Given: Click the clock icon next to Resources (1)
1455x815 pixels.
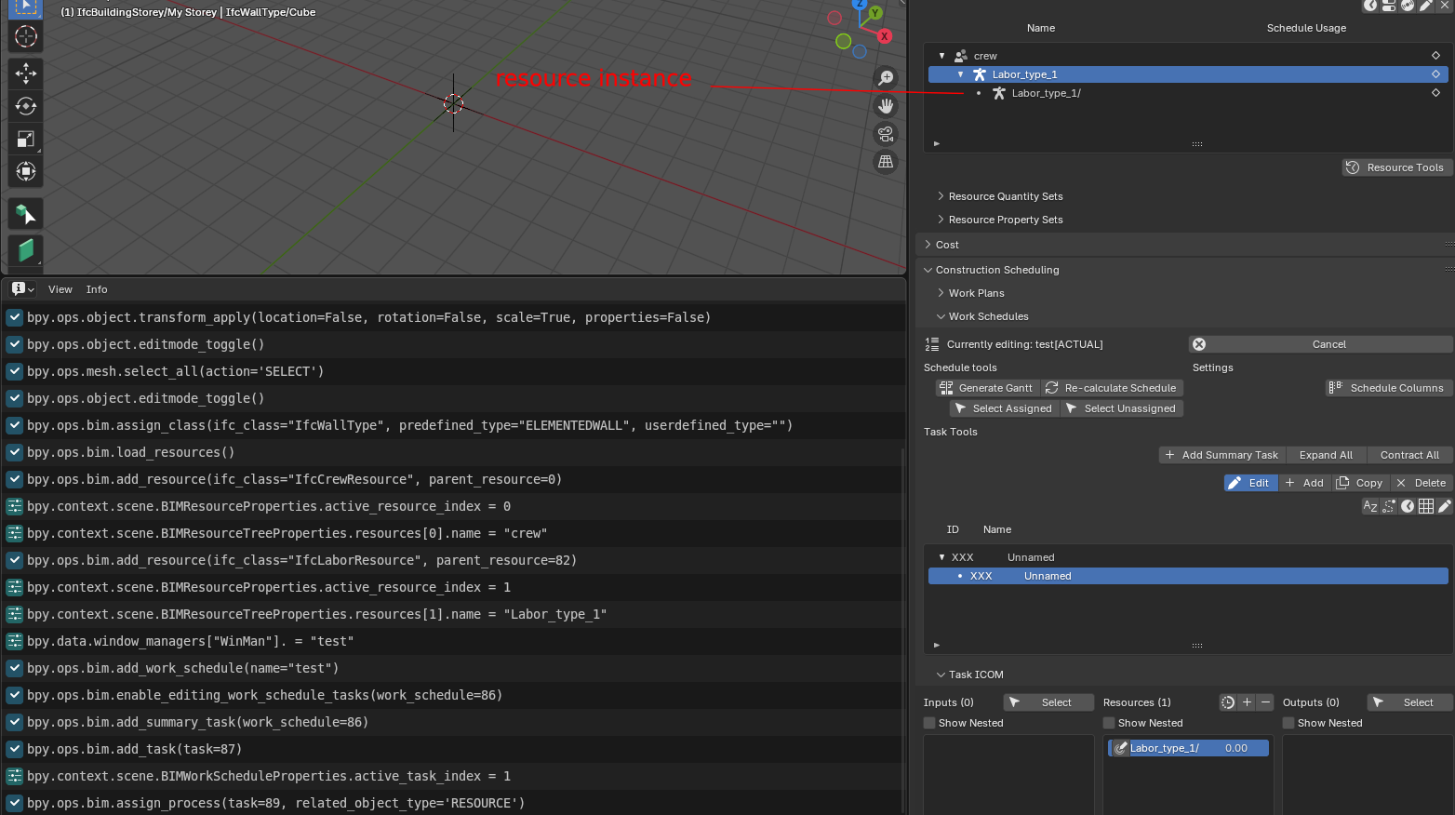Looking at the screenshot, I should (x=1228, y=702).
